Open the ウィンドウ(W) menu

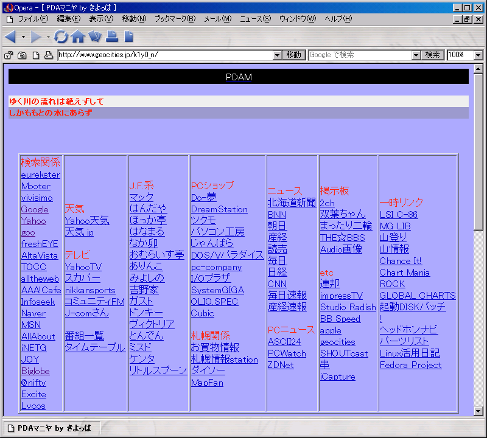click(298, 19)
